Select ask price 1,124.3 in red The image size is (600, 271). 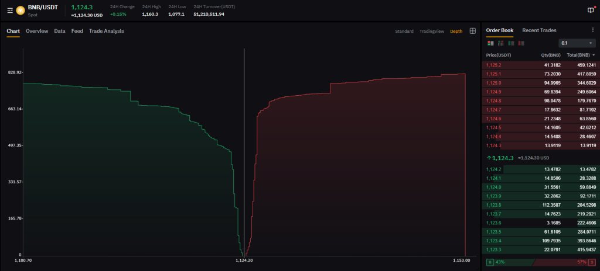(493, 145)
